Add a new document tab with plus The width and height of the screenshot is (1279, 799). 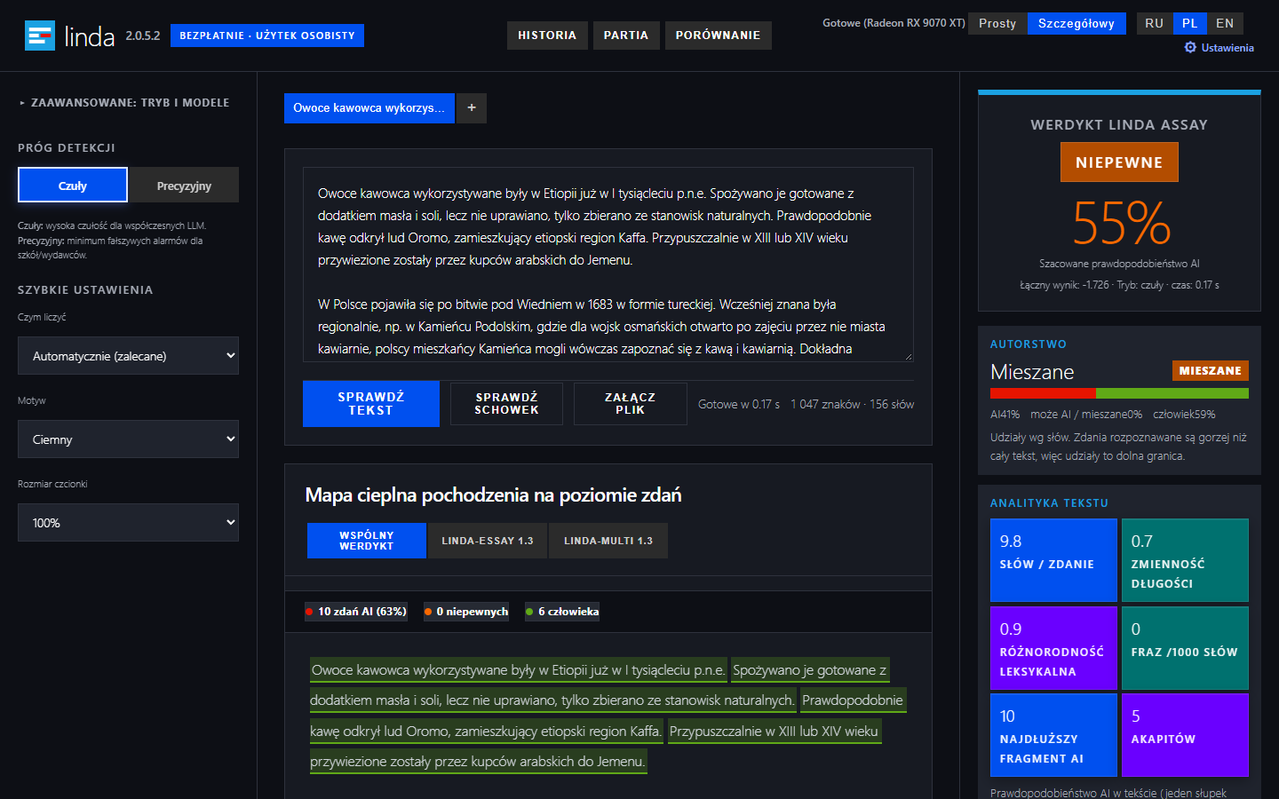pyautogui.click(x=472, y=108)
